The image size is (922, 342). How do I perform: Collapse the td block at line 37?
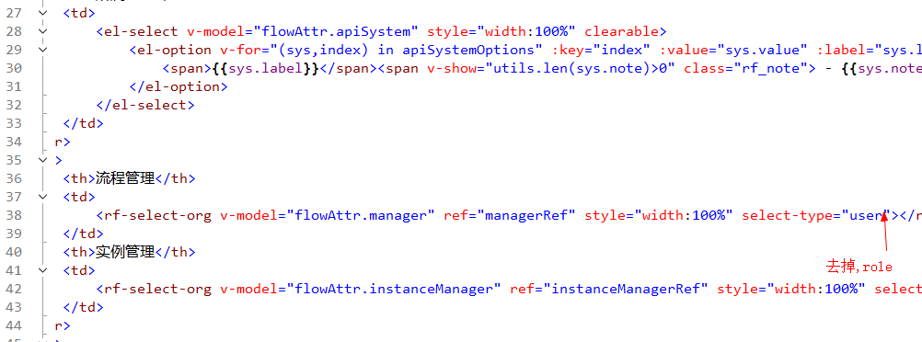[41, 196]
